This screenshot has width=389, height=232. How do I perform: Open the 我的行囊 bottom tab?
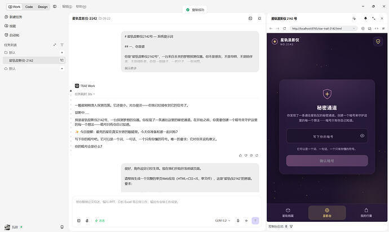(x=366, y=213)
